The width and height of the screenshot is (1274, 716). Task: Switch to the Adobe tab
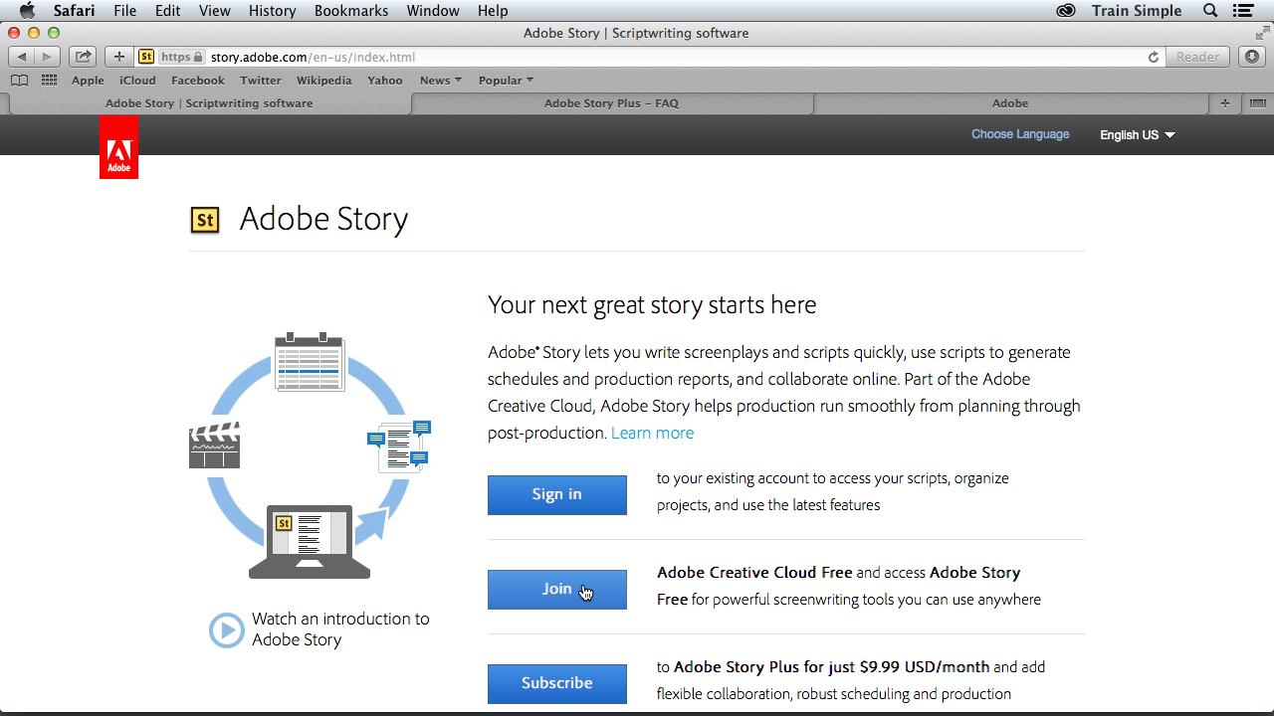1010,102
